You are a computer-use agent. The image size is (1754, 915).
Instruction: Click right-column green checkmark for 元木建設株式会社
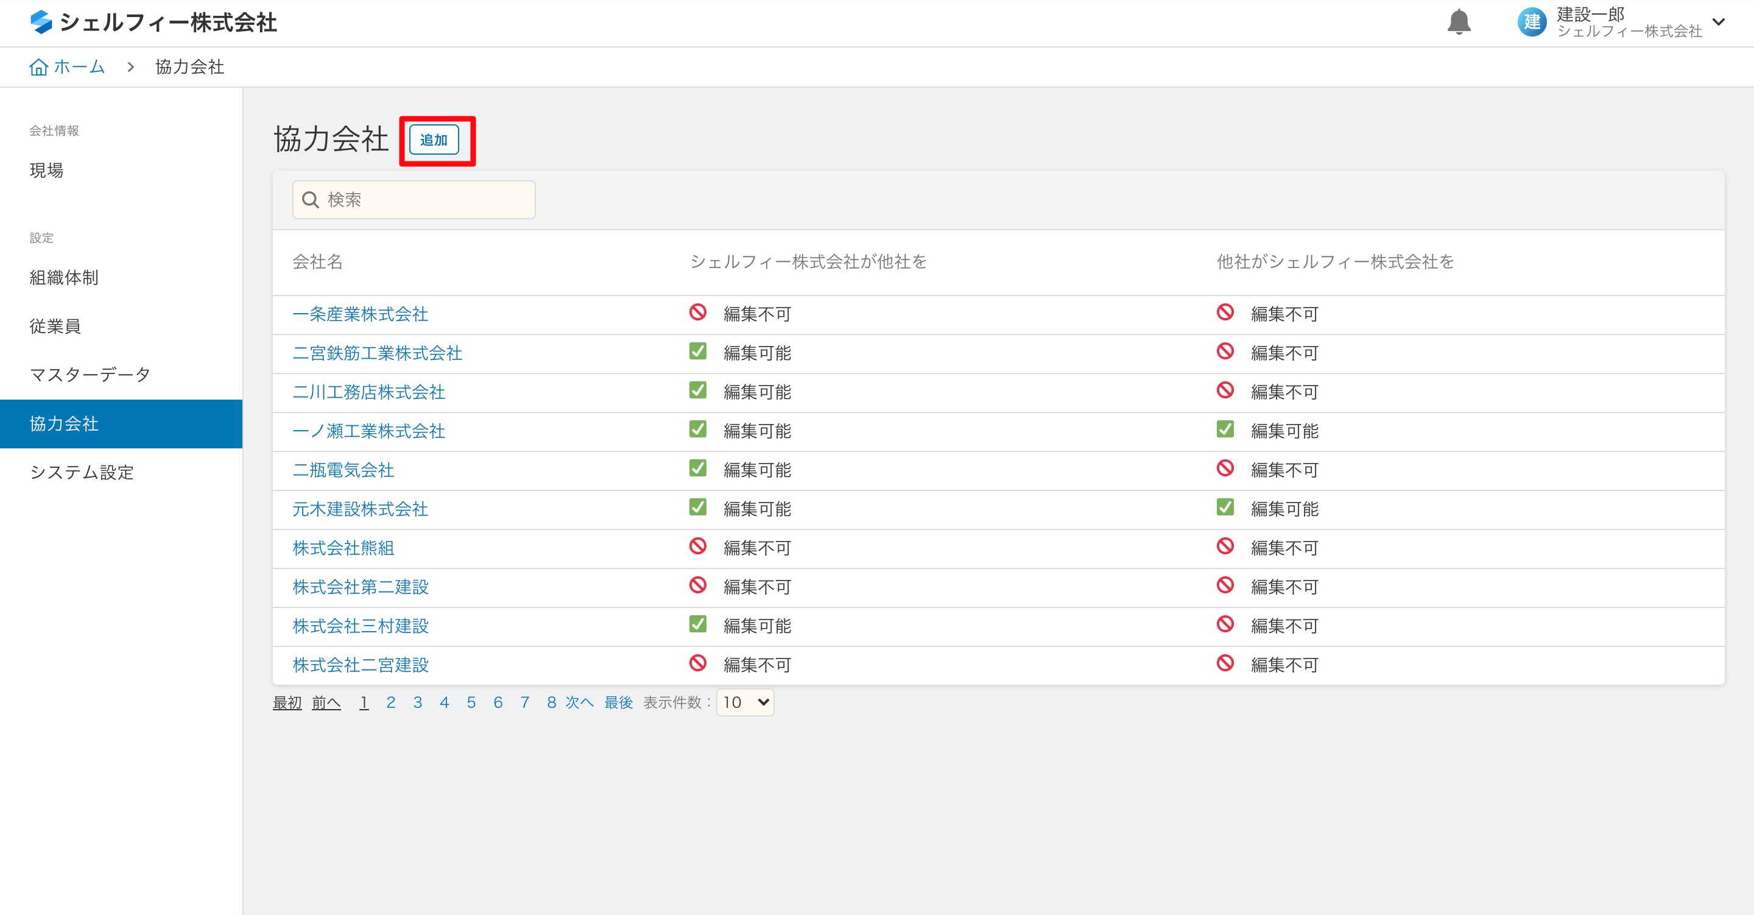[x=1225, y=507]
